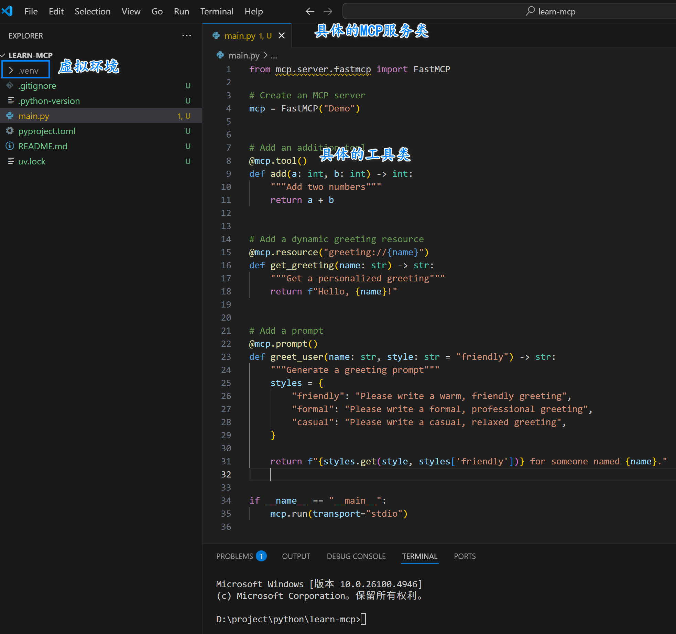Viewport: 676px width, 634px height.
Task: Select the TERMINAL panel tab
Action: (x=419, y=556)
